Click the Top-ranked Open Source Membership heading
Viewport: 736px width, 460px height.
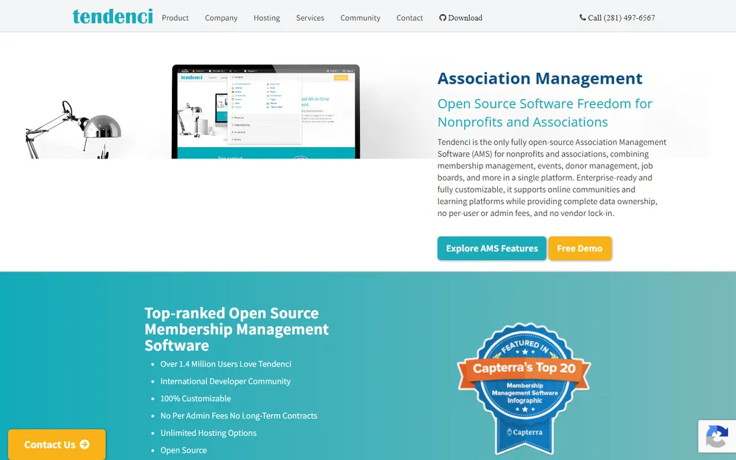click(x=237, y=329)
